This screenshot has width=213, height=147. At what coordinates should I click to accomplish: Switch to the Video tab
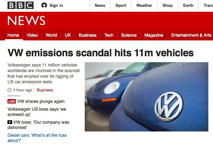coord(32,35)
